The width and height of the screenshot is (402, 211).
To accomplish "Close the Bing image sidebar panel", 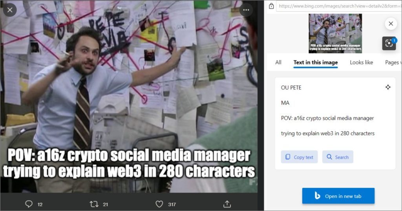I will pyautogui.click(x=391, y=24).
